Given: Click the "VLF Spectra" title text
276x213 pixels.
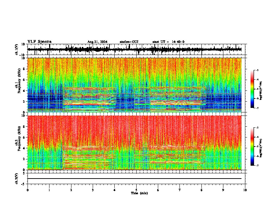Looking at the screenshot, I should pyautogui.click(x=39, y=42).
